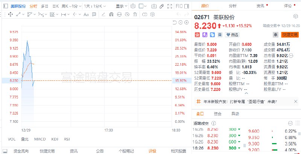Viewport: 301px width, 154px height.
Task: Toggle drawing sync across charts
Action: coord(119,14)
